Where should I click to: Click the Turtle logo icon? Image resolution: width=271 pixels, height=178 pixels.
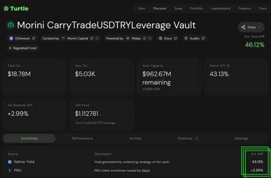click(6, 8)
